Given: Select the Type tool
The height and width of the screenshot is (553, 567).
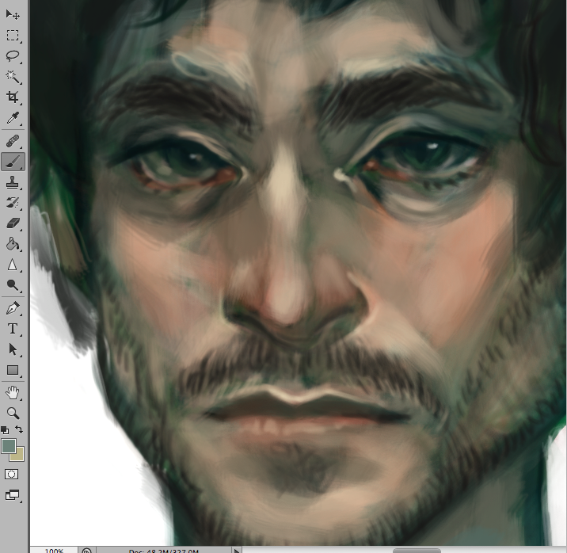Looking at the screenshot, I should (13, 329).
